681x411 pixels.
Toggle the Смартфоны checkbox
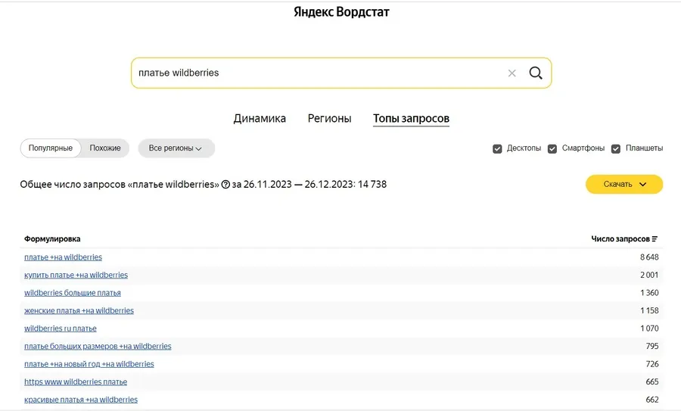pos(552,148)
